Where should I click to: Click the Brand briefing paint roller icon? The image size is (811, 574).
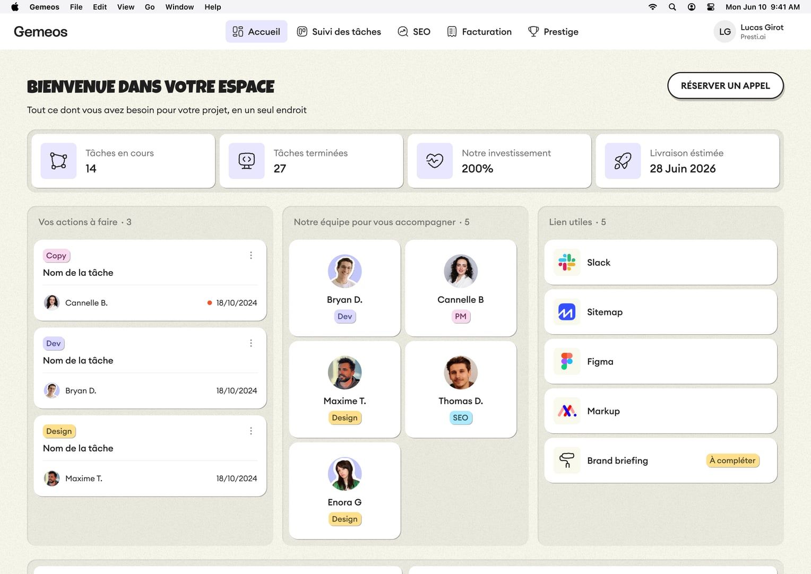point(567,460)
